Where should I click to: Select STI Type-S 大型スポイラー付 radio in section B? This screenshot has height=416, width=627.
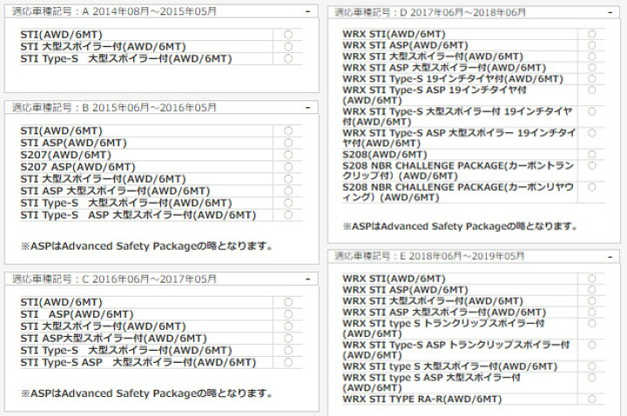click(x=288, y=203)
